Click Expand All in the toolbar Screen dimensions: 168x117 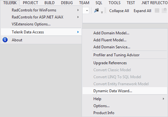[x=142, y=11]
